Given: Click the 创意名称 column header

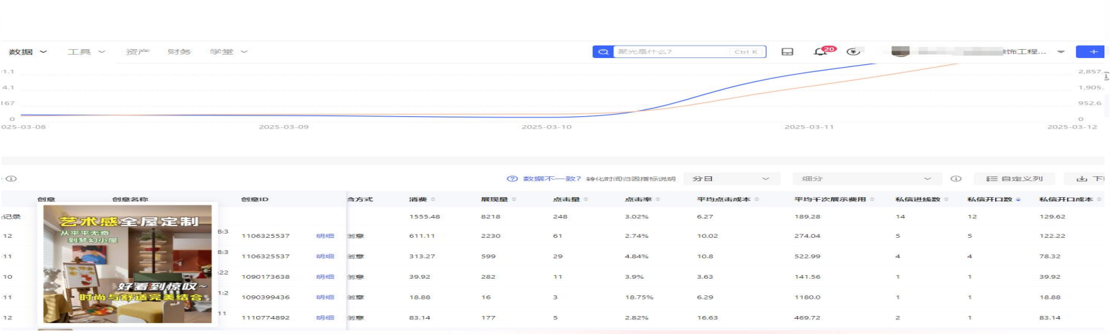Looking at the screenshot, I should (130, 199).
